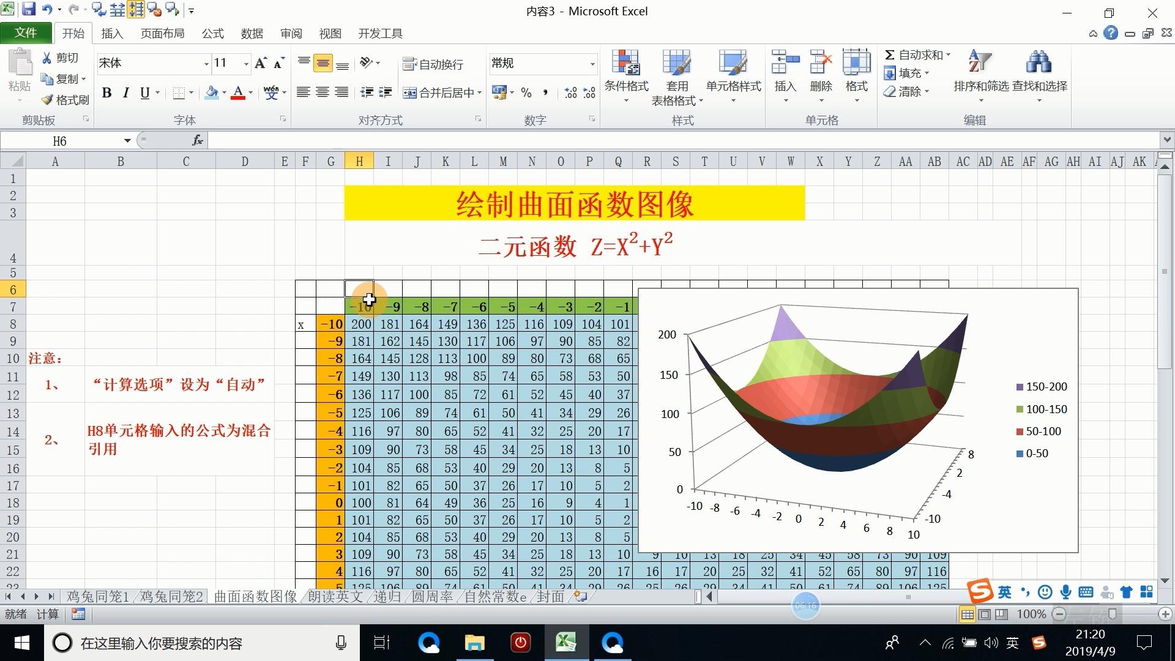Open the font size 11 dropdown
Viewport: 1175px width, 661px height.
[246, 64]
